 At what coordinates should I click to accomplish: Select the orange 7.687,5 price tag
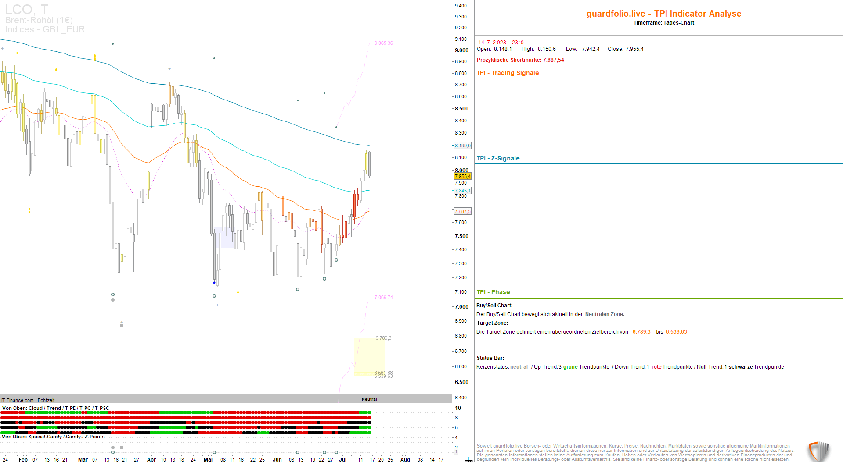click(x=462, y=211)
